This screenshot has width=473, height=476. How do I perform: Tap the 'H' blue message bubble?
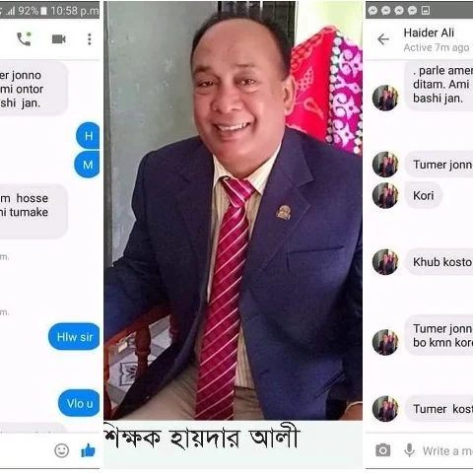88,136
